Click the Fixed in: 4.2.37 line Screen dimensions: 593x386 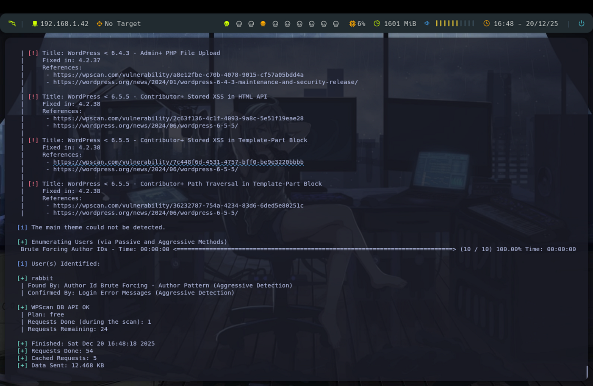[71, 61]
